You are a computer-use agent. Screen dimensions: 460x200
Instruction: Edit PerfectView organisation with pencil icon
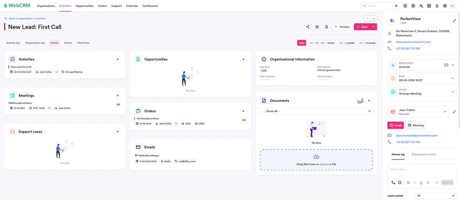pos(454,21)
